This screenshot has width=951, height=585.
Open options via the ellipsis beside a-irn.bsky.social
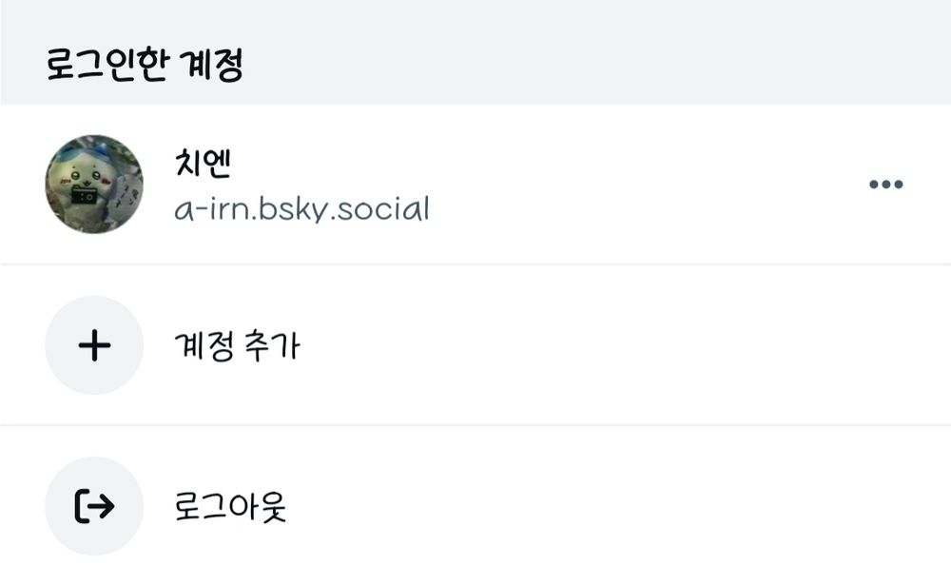pyautogui.click(x=885, y=184)
